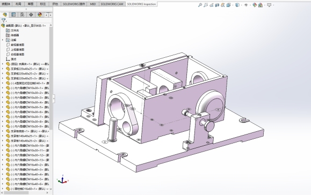This screenshot has height=195, width=311.
Task: Open View Settings dropdown arrow
Action: [x=273, y=5]
